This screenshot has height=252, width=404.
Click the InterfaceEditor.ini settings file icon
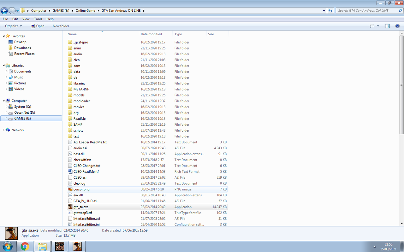[70, 225]
